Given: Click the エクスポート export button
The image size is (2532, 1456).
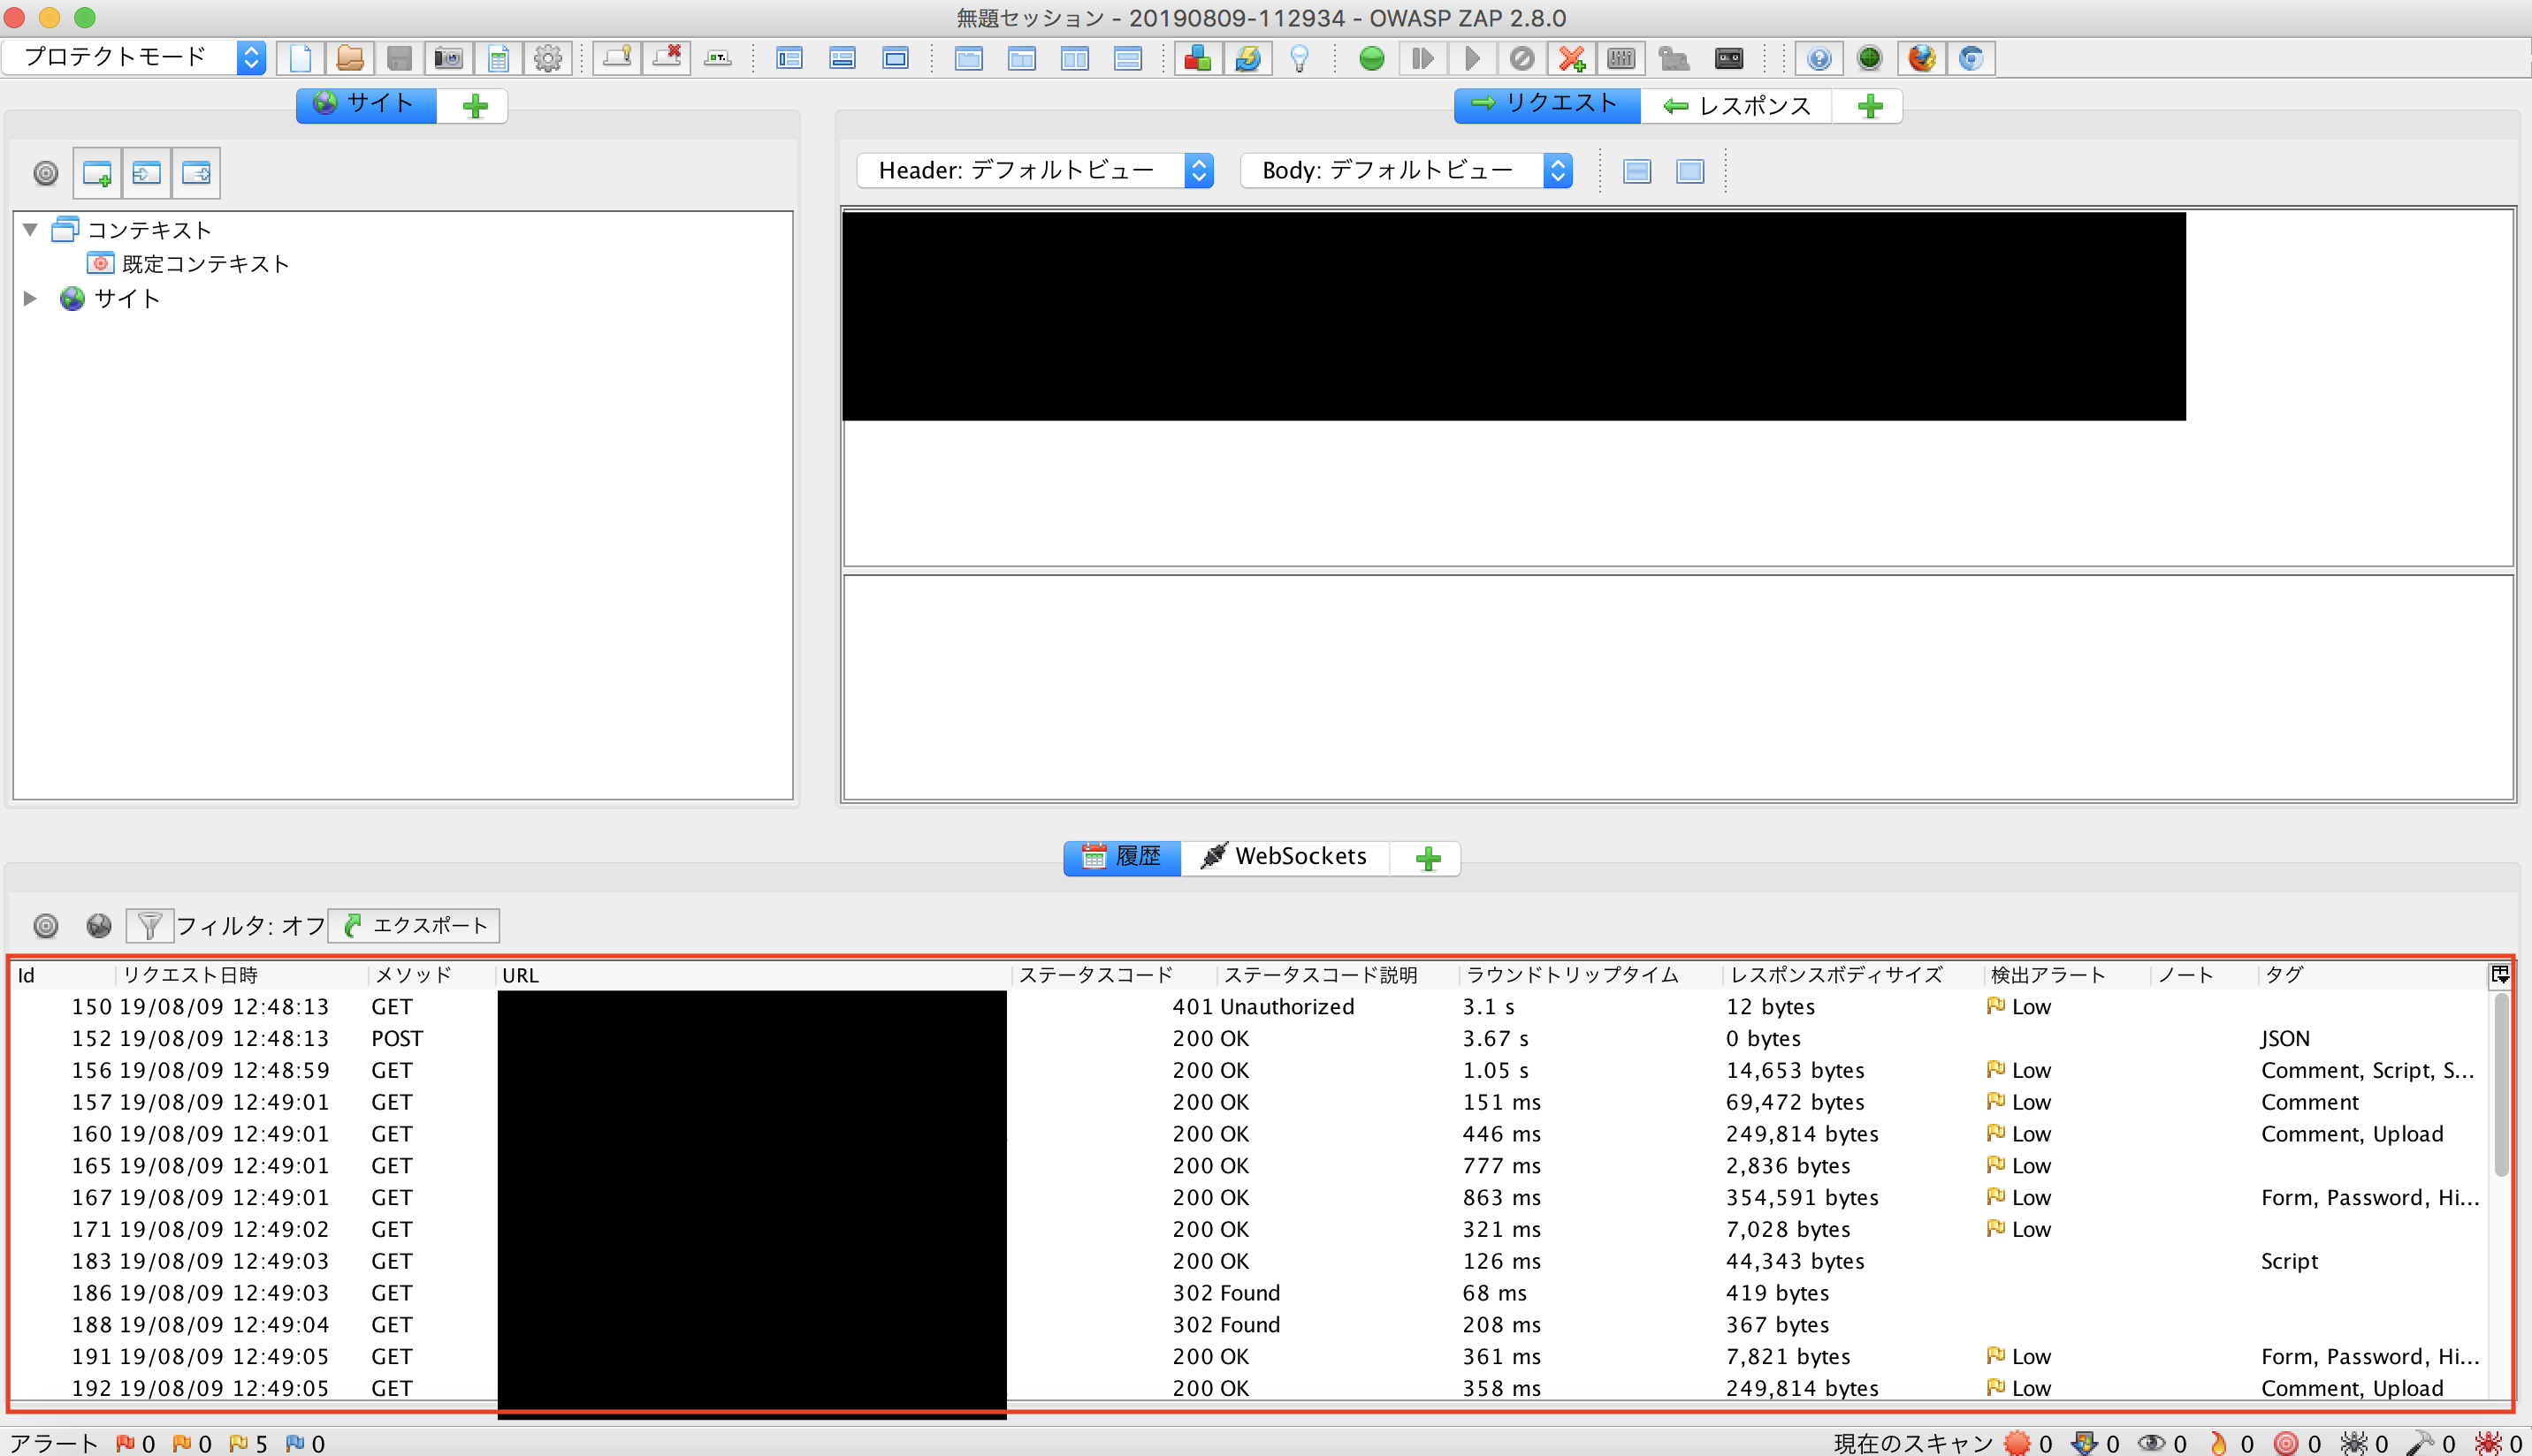Looking at the screenshot, I should 414,926.
